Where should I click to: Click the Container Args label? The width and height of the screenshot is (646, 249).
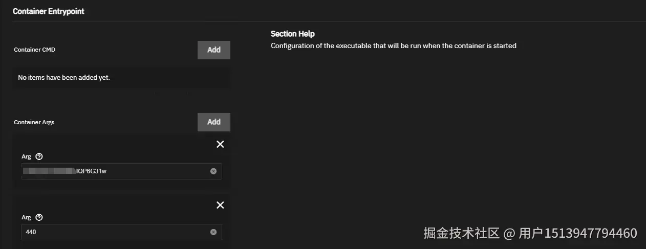pos(34,122)
